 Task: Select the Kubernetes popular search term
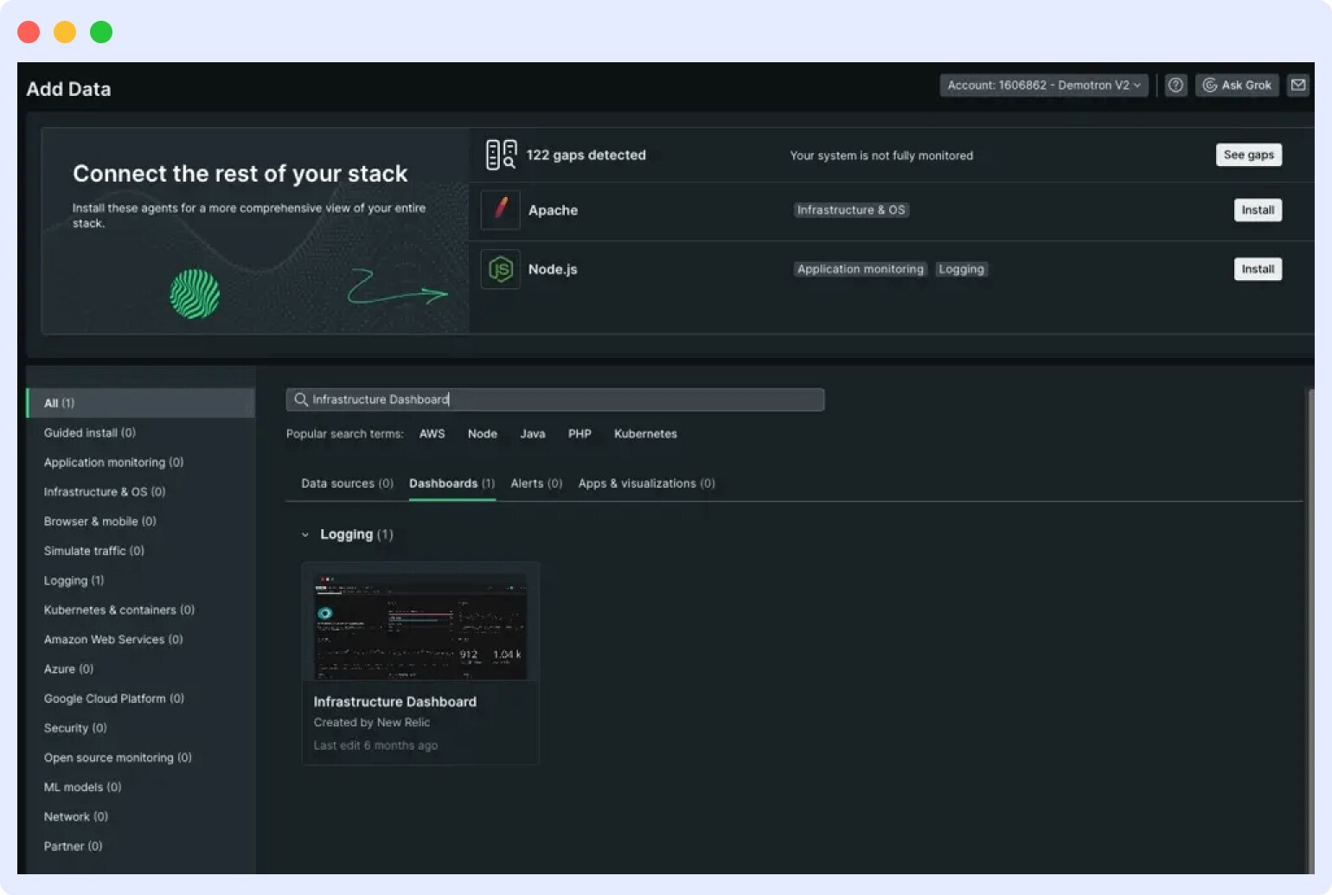645,434
